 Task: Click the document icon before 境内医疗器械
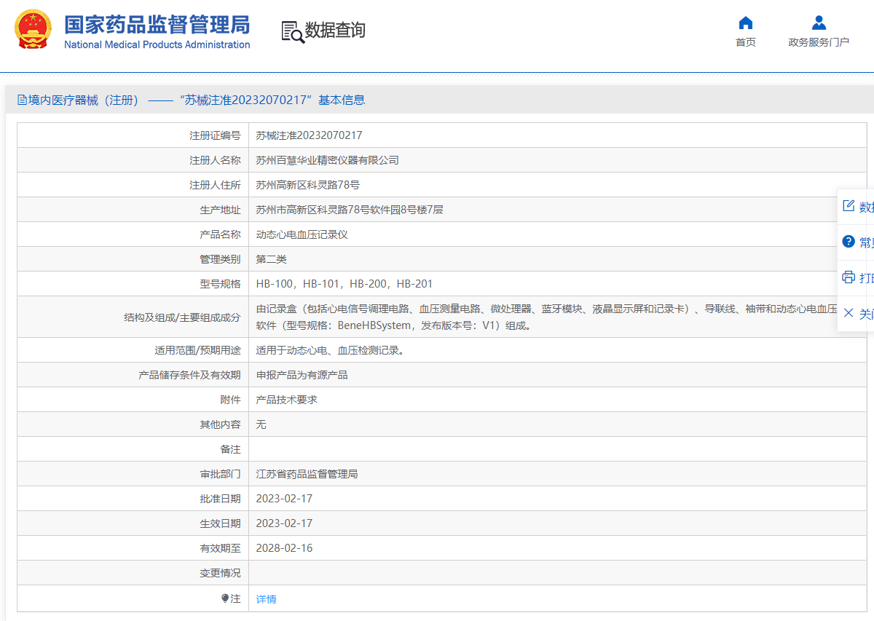(x=22, y=100)
